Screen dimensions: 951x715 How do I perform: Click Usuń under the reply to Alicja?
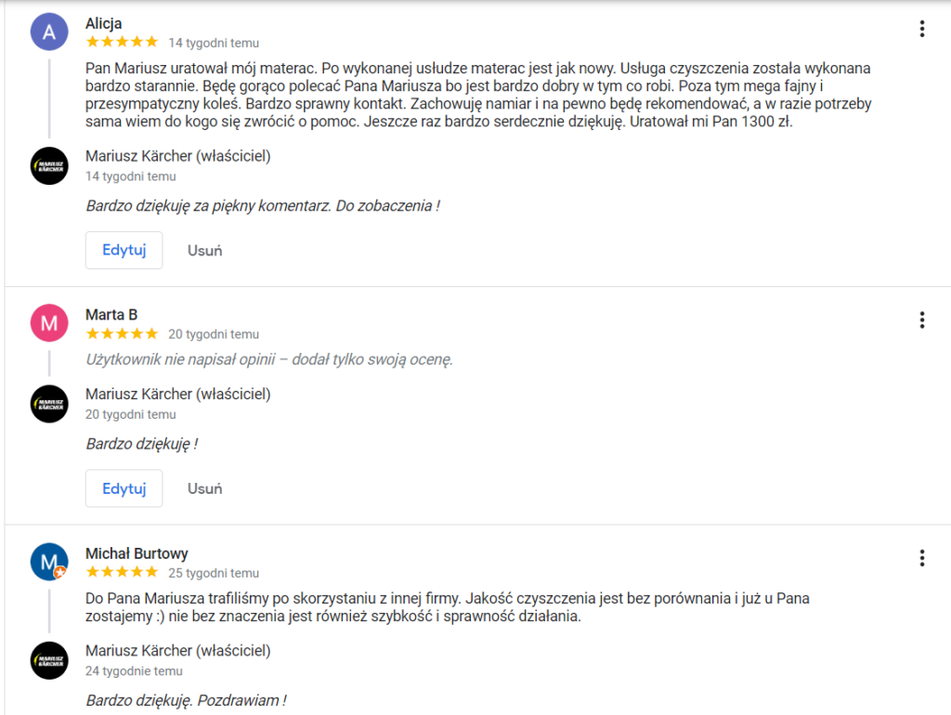click(204, 250)
